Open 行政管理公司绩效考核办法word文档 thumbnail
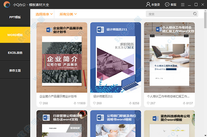 (x=62, y=124)
